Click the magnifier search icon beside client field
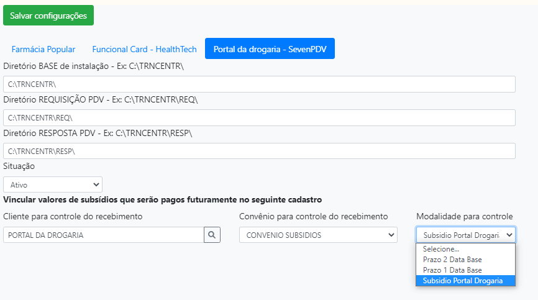This screenshot has width=538, height=300. click(x=212, y=235)
